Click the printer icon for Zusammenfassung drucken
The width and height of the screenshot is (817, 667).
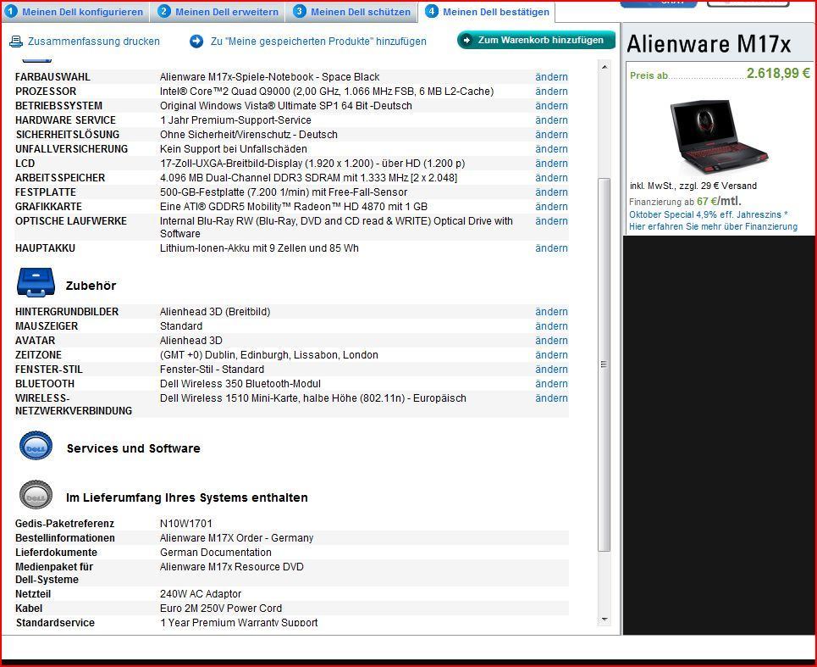(16, 42)
